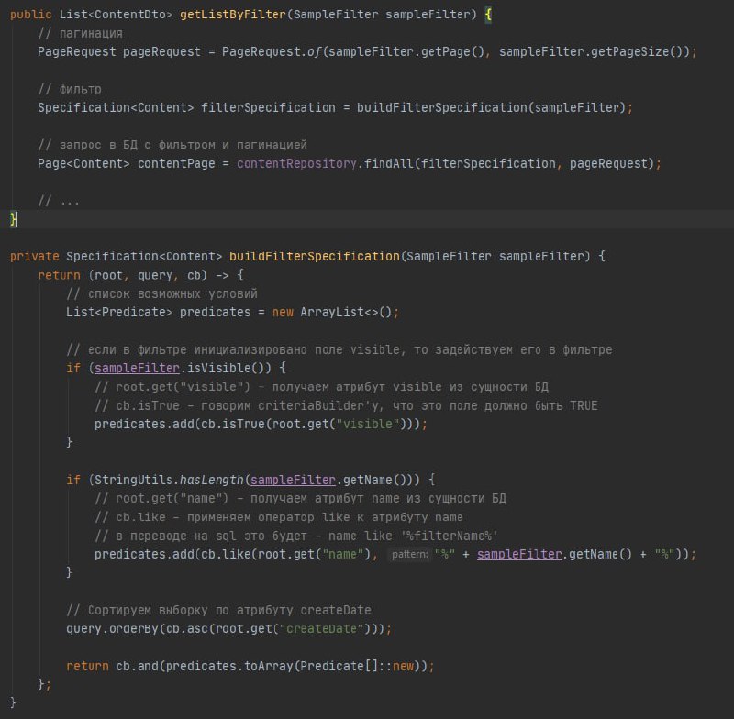Click the '// фильтр' comment
The height and width of the screenshot is (719, 734).
(x=70, y=89)
